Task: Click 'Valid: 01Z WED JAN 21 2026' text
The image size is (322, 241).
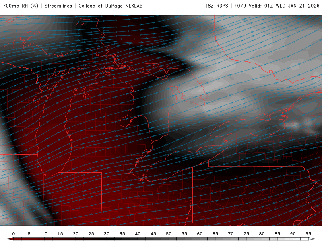Action: click(x=284, y=6)
